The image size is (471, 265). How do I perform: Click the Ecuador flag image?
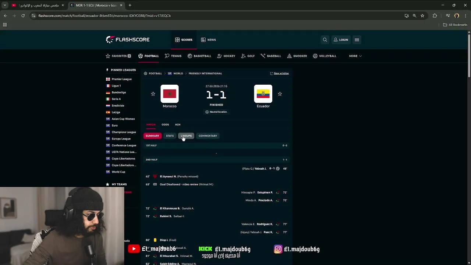(x=263, y=94)
